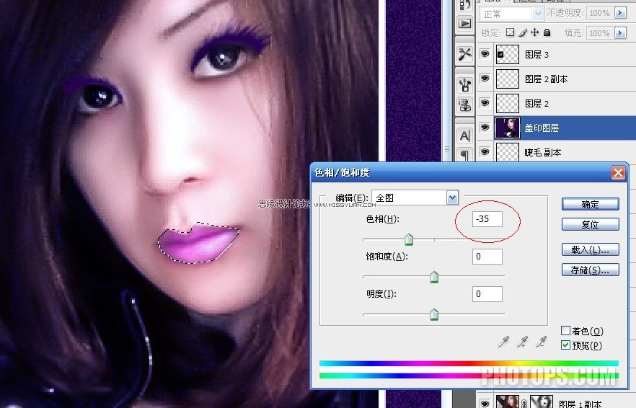Click the 色相(H) hue slider handle

click(409, 240)
